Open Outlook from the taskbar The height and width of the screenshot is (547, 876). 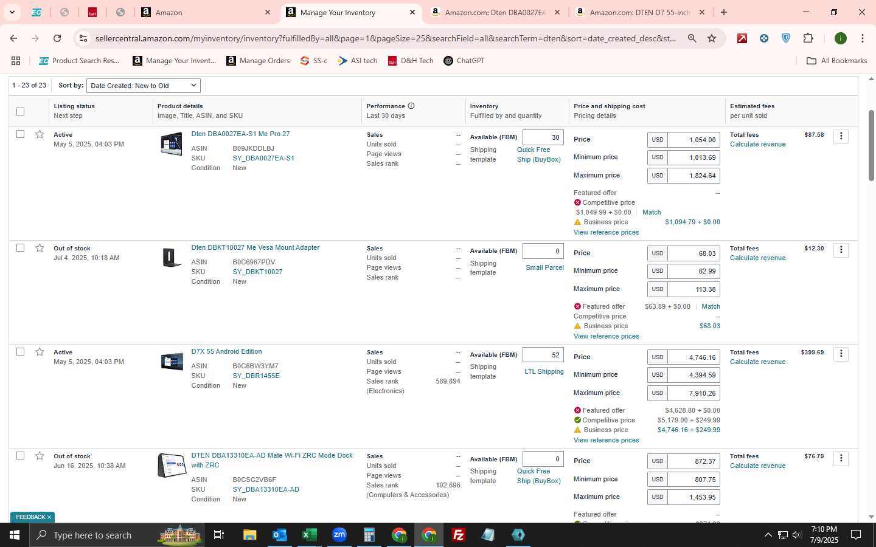tap(279, 535)
